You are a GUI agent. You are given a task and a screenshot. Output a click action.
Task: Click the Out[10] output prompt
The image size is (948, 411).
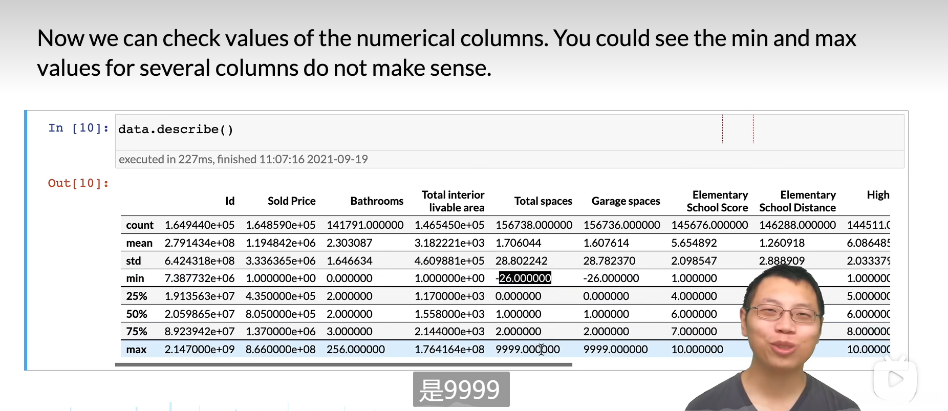(x=78, y=183)
